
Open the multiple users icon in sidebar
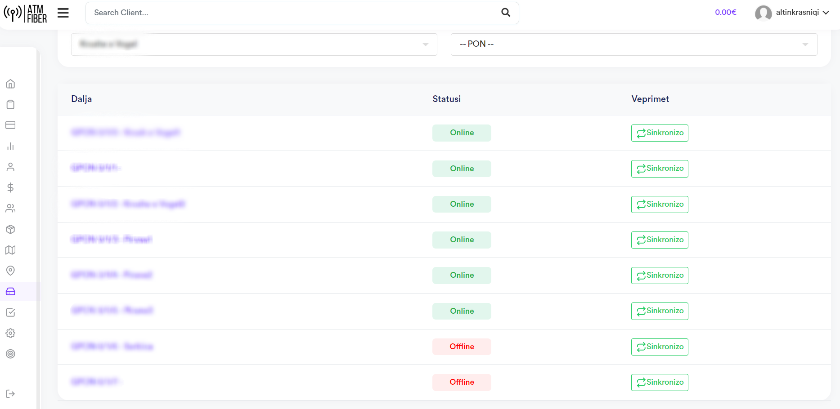(x=10, y=208)
